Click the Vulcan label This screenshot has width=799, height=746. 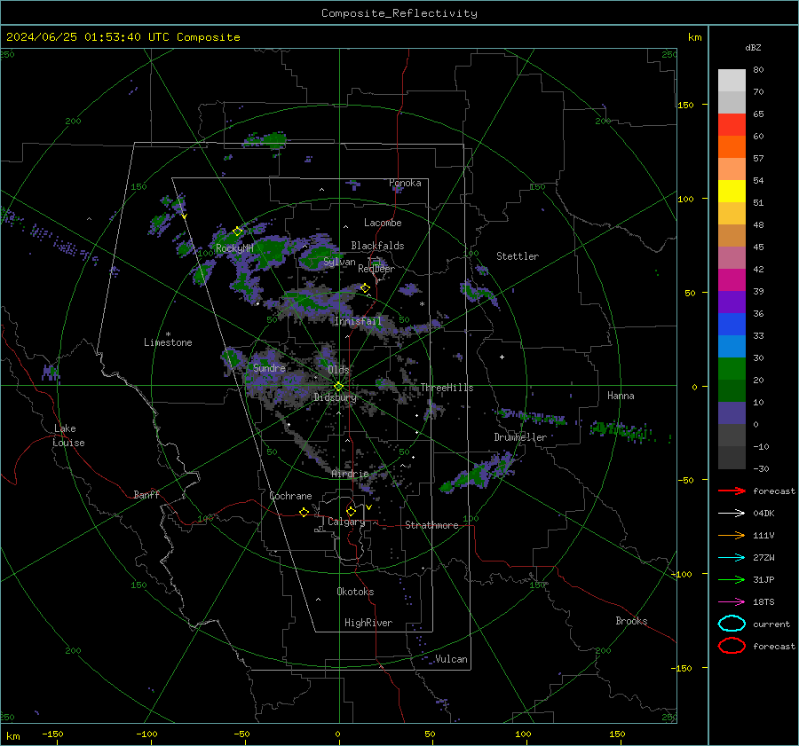(x=451, y=659)
